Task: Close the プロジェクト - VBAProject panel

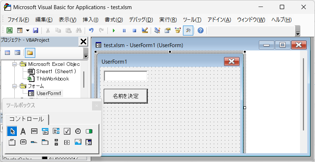Action: 83,42
